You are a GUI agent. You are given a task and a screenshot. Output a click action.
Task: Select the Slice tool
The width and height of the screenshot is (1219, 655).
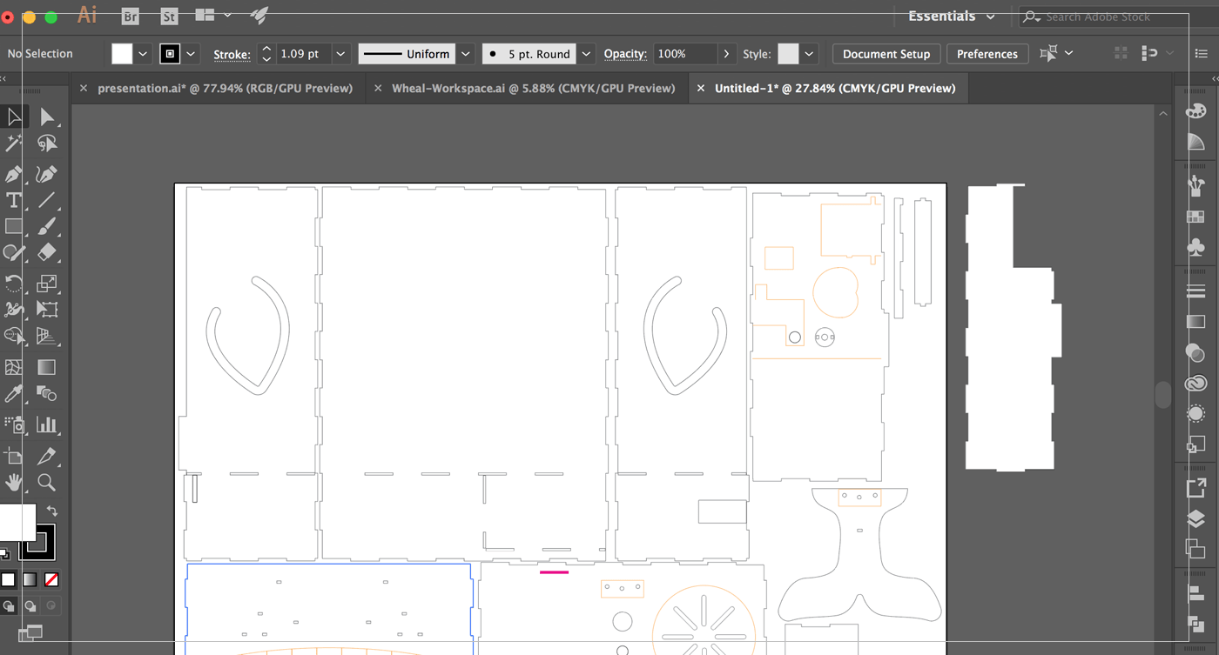[47, 456]
